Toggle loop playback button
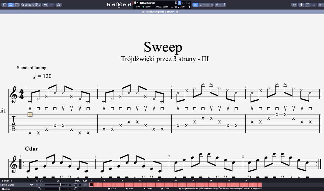The image size is (324, 191). [x=195, y=5]
